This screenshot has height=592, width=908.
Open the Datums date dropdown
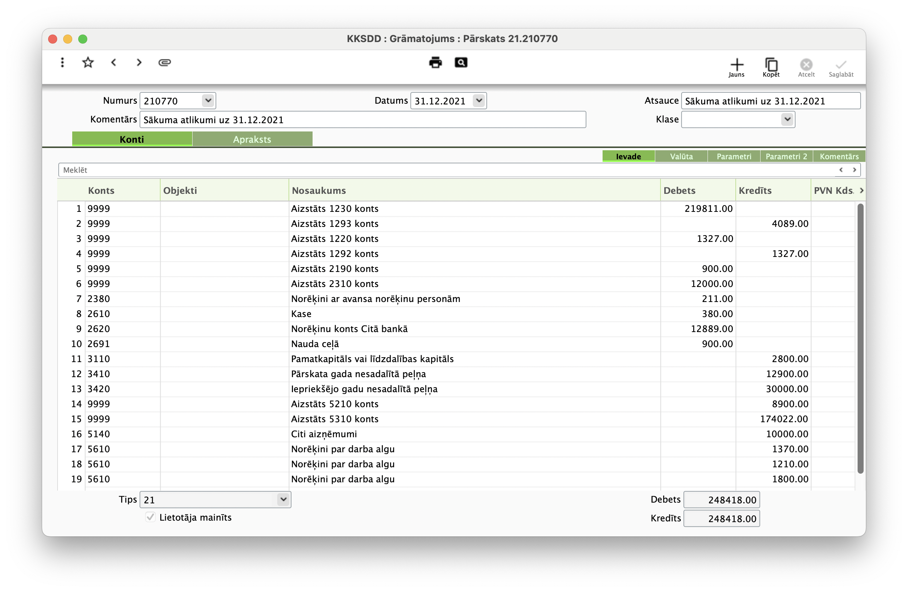click(479, 101)
